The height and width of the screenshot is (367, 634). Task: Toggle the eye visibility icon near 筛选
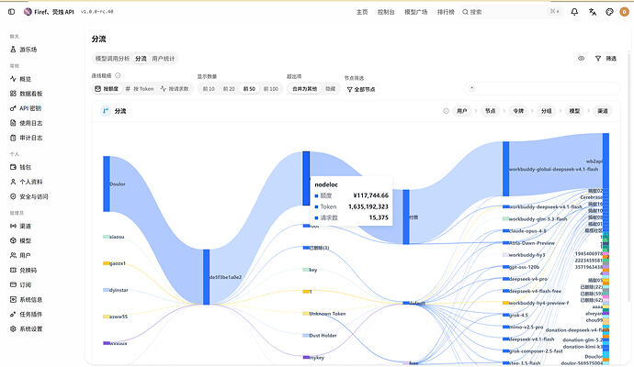click(581, 59)
